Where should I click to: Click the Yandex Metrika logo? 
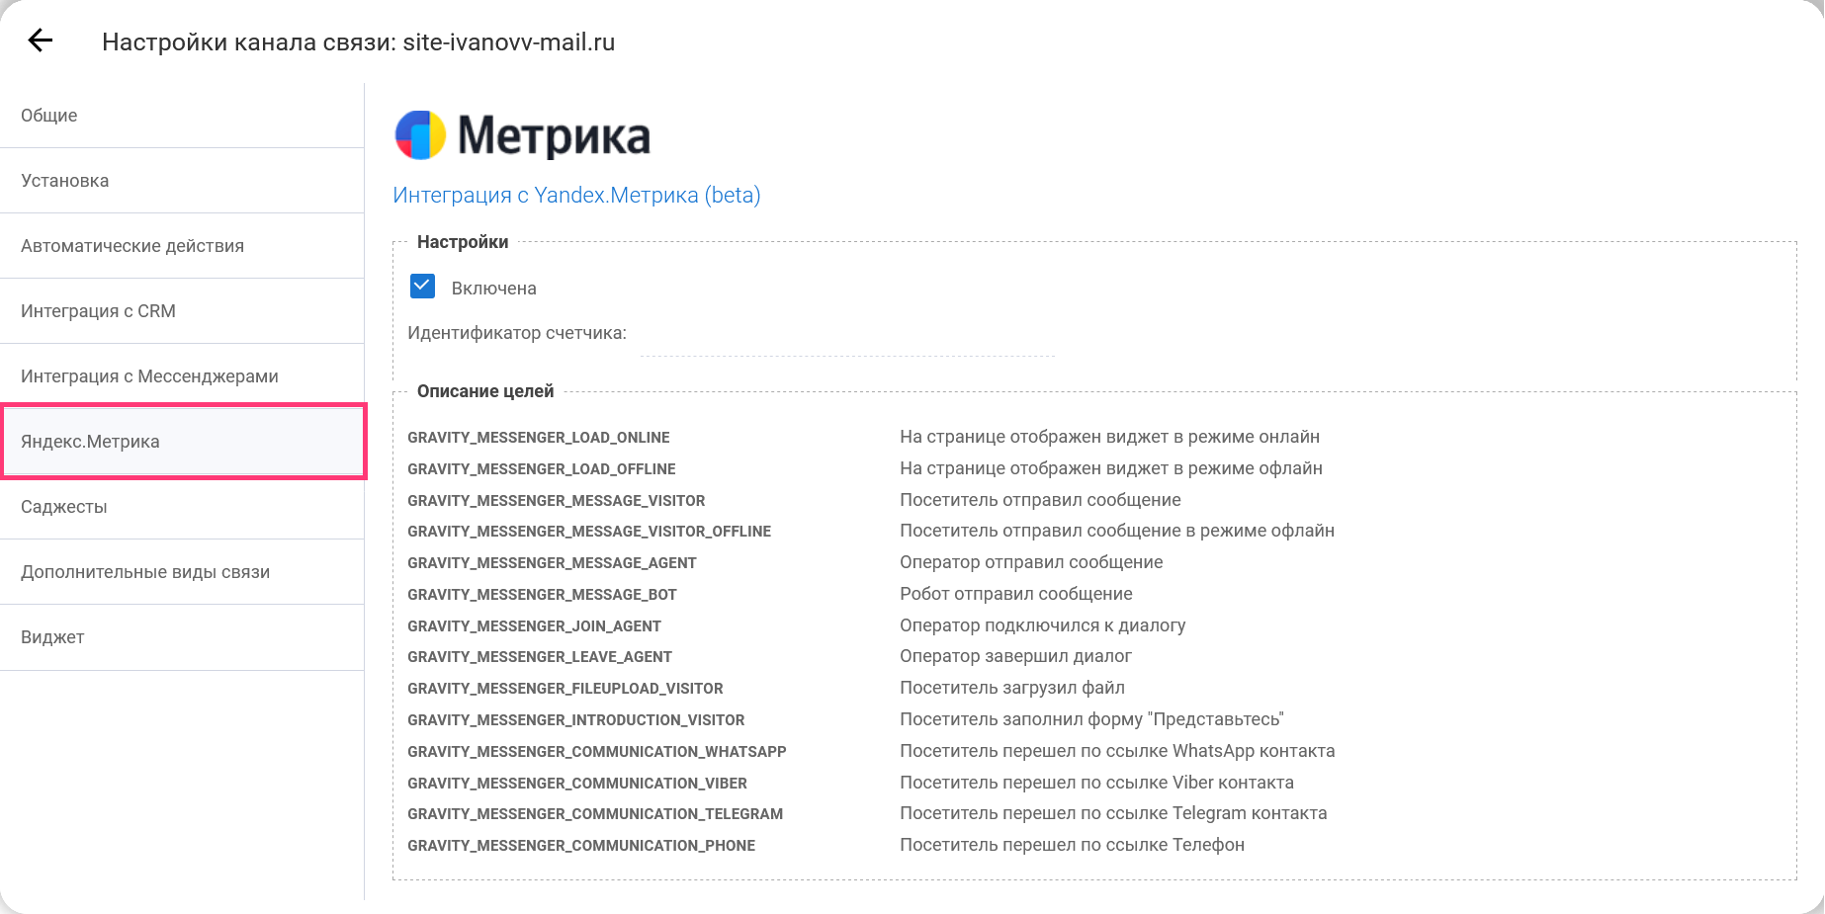click(x=522, y=135)
